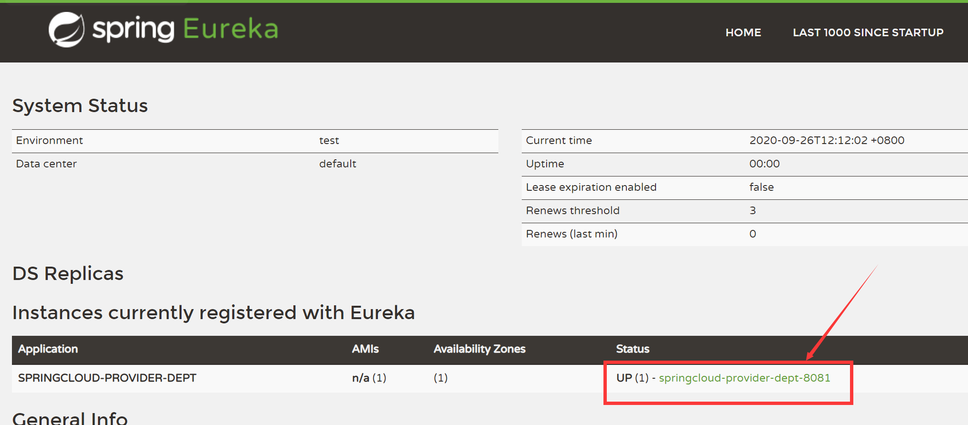Select the renews threshold value 3
968x425 pixels.
point(753,210)
